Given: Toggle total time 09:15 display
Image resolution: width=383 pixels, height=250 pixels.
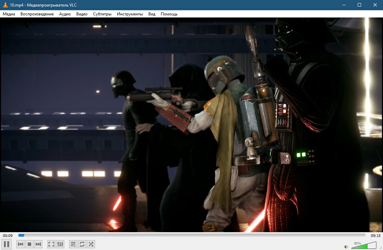Looking at the screenshot, I should [x=375, y=236].
